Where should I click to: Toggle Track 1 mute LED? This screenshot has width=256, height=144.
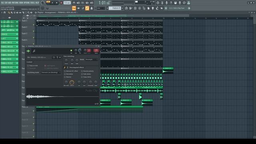click(34, 25)
